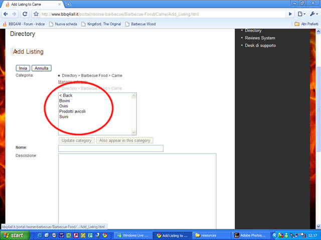Click the system clock showing 12.17

(x=312, y=235)
